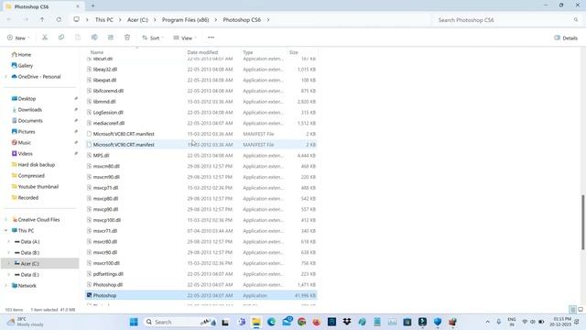Go up one folder level arrow

(x=42, y=19)
